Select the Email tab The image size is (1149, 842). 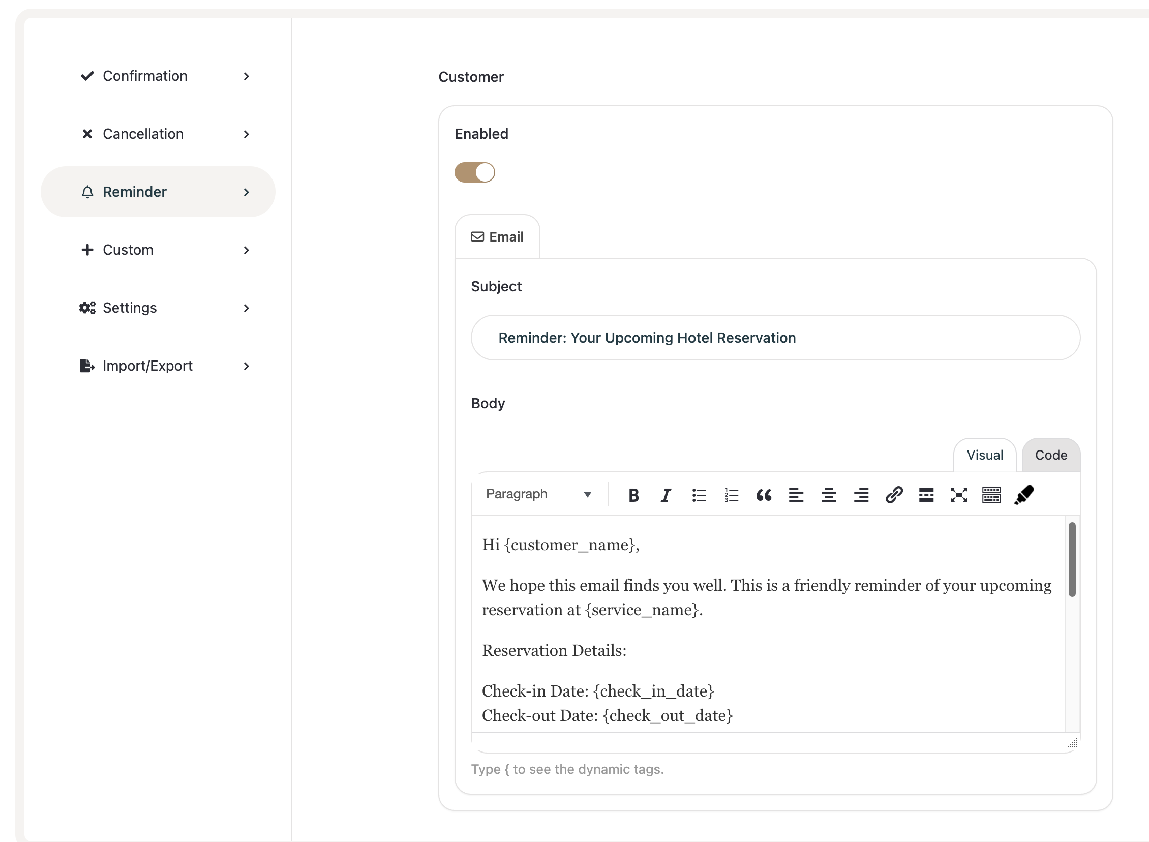point(497,237)
